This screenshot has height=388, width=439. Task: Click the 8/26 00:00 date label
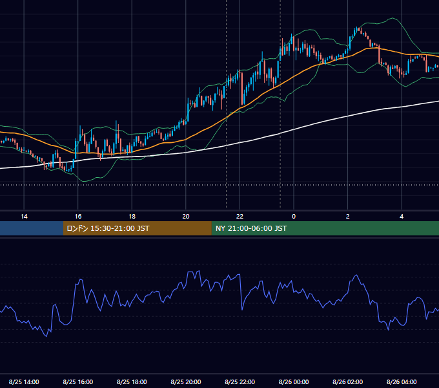(294, 382)
